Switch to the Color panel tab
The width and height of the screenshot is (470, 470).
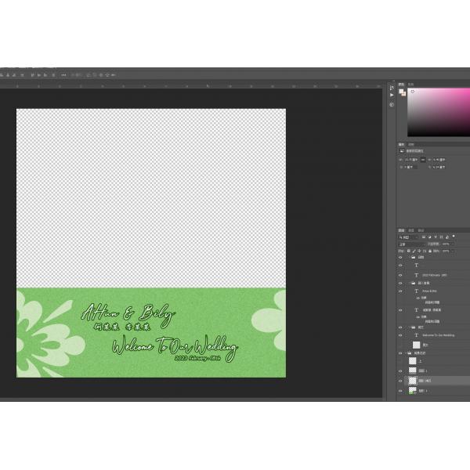pyautogui.click(x=402, y=84)
